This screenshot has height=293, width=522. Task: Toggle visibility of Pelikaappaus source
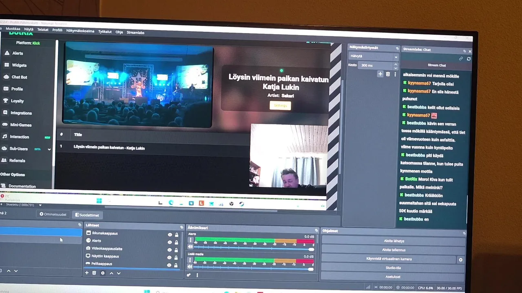[x=170, y=265]
